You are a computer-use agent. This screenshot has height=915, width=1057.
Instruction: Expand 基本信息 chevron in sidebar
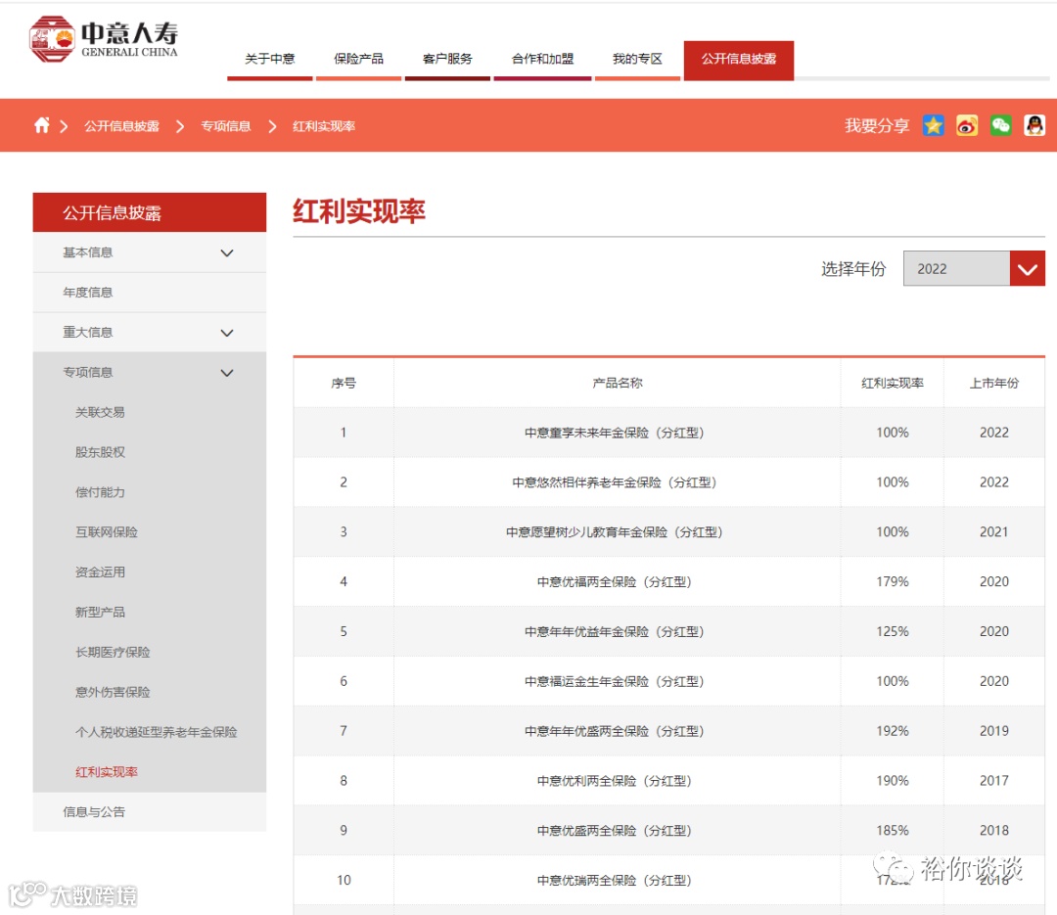click(x=227, y=252)
